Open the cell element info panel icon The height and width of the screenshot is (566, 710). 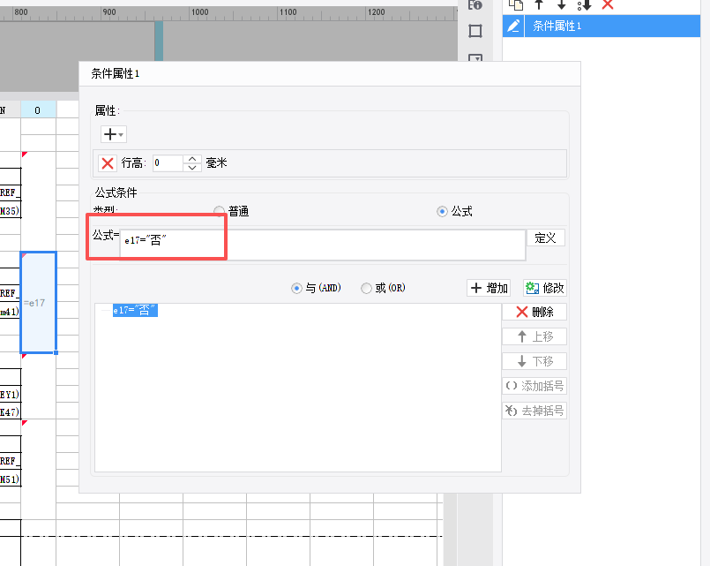click(x=475, y=5)
